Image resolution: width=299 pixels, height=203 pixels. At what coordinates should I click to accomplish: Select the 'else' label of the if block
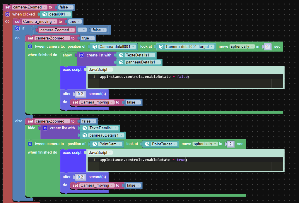click(x=19, y=121)
